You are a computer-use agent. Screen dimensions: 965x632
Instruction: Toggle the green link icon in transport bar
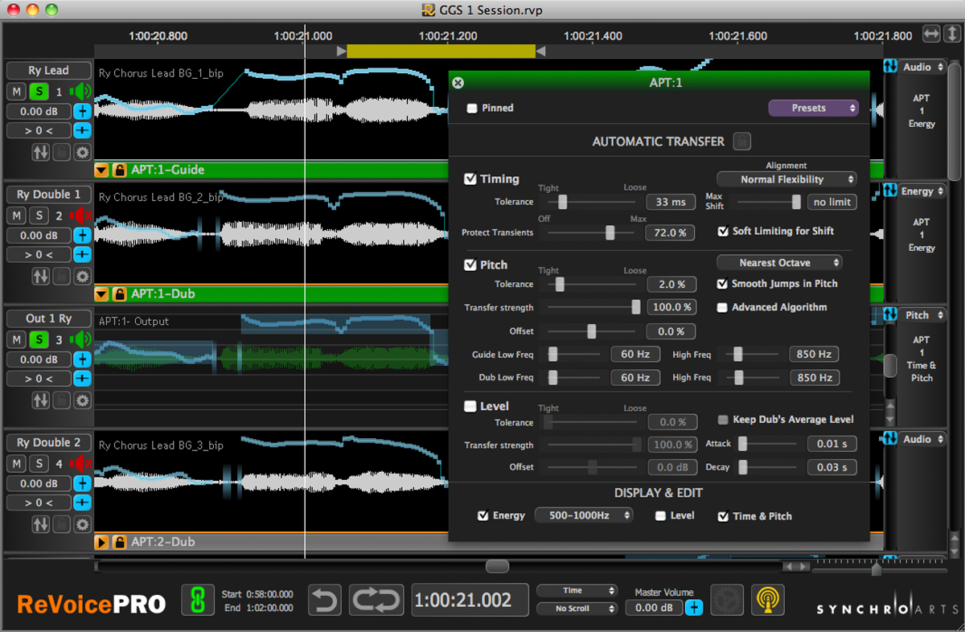pos(197,601)
